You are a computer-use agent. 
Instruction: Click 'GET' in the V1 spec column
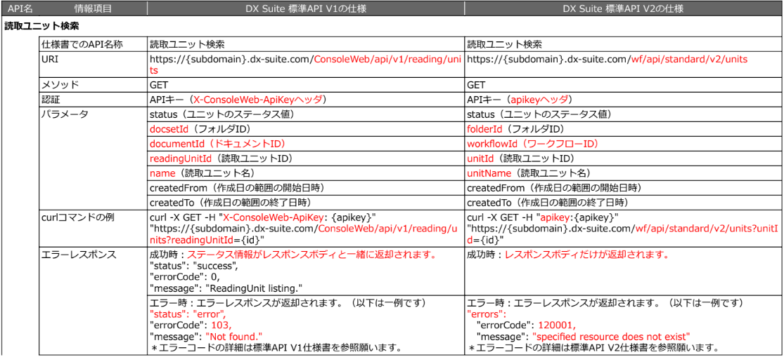tap(159, 85)
